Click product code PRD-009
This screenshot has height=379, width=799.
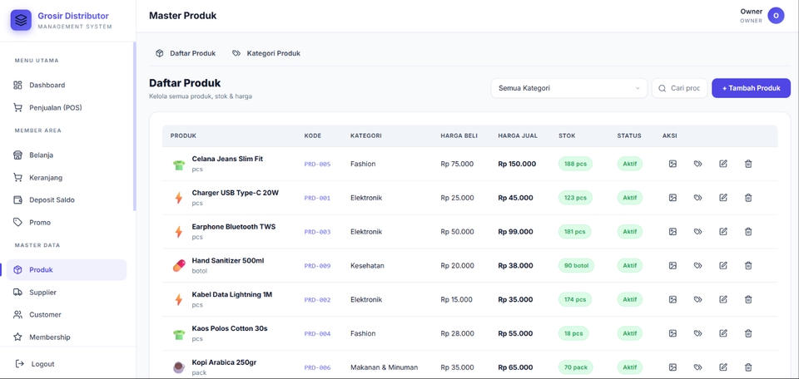317,266
